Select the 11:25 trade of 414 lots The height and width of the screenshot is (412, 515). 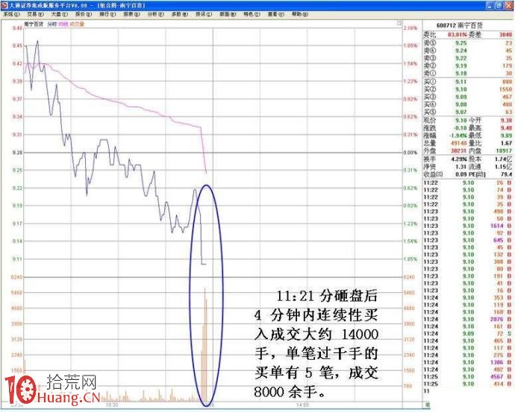coord(468,384)
